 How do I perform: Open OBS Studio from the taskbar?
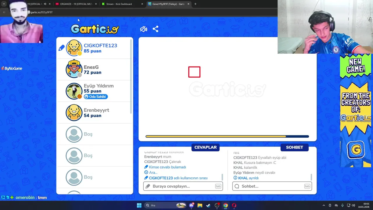point(217,205)
